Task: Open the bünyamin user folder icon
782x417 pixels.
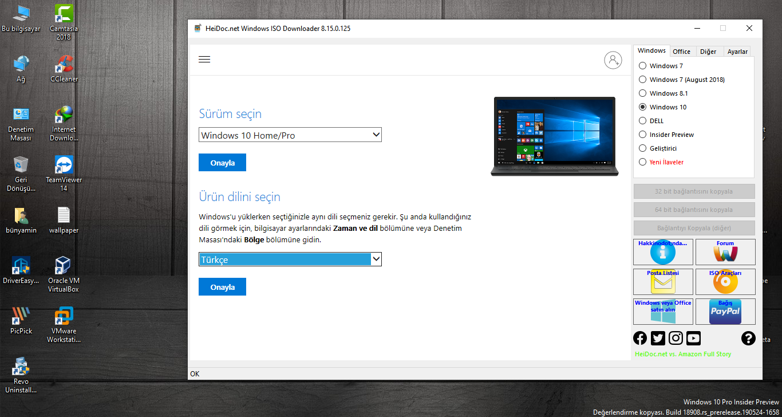Action: click(x=21, y=220)
